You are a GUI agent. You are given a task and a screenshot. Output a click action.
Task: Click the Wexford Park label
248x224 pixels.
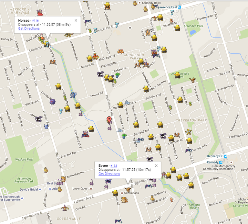(x=24, y=159)
